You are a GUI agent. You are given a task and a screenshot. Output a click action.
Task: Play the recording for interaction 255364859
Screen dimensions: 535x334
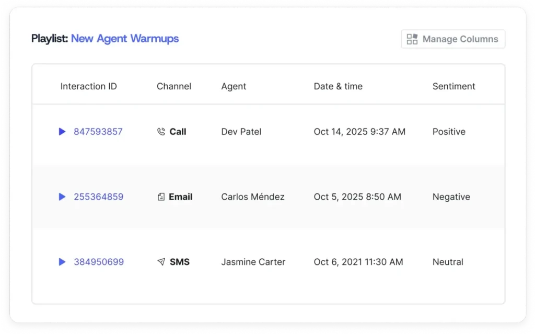62,197
